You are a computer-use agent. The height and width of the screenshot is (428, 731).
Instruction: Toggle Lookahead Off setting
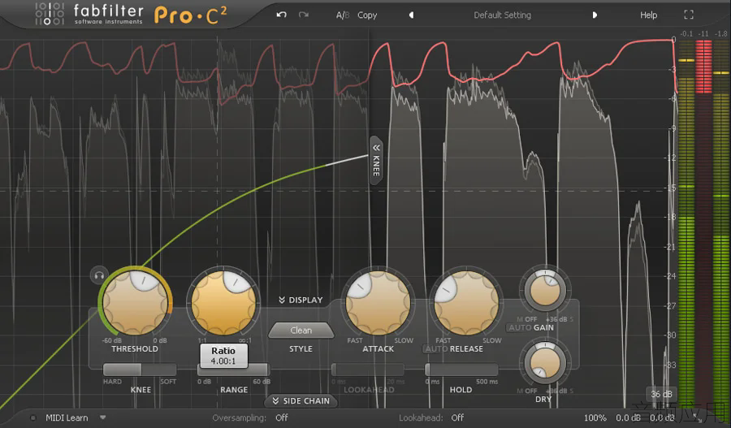457,417
